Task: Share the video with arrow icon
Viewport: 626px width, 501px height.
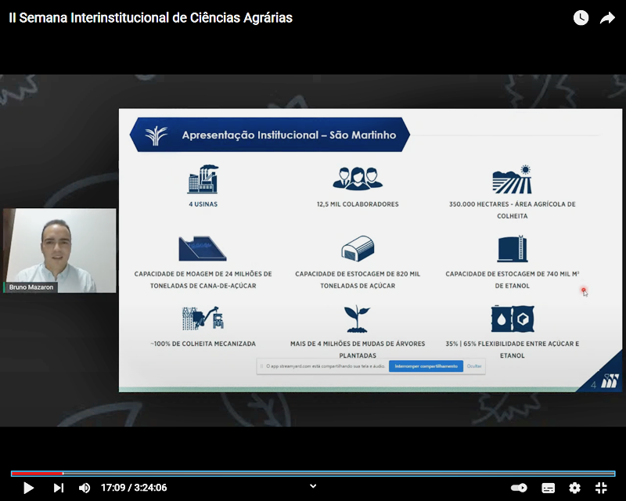Action: [607, 17]
